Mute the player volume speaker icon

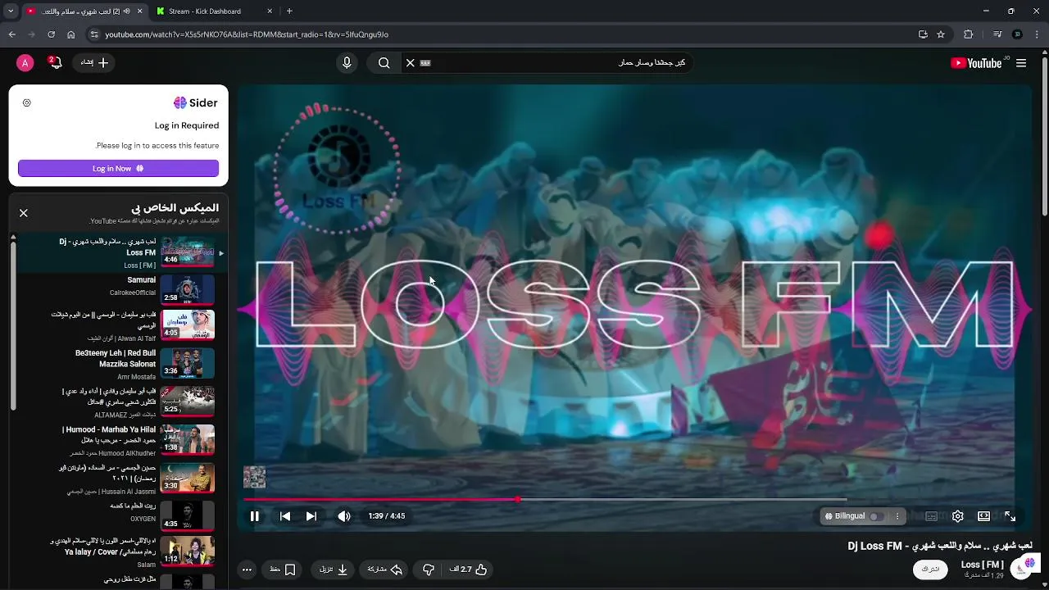[x=344, y=516]
